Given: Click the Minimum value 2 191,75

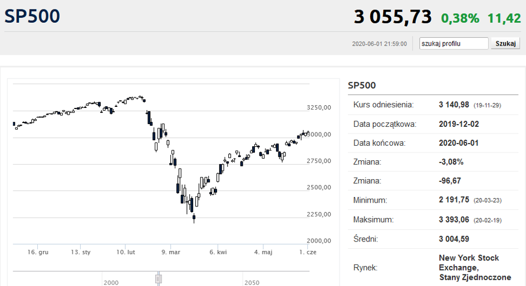Looking at the screenshot, I should click(x=454, y=200).
